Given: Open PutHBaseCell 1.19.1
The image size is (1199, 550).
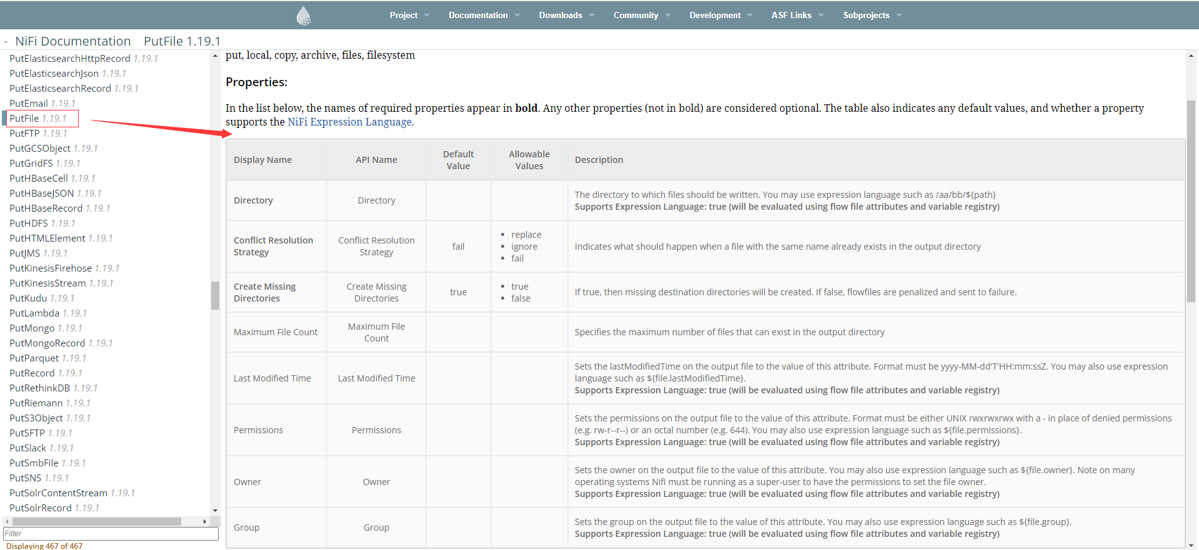Looking at the screenshot, I should pos(52,179).
